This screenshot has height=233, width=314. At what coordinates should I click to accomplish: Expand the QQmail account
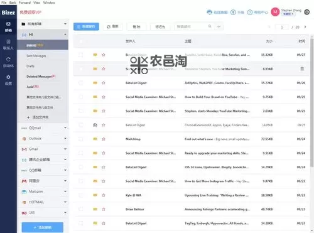(x=65, y=128)
